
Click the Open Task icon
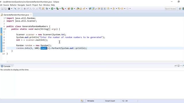(81, 9)
